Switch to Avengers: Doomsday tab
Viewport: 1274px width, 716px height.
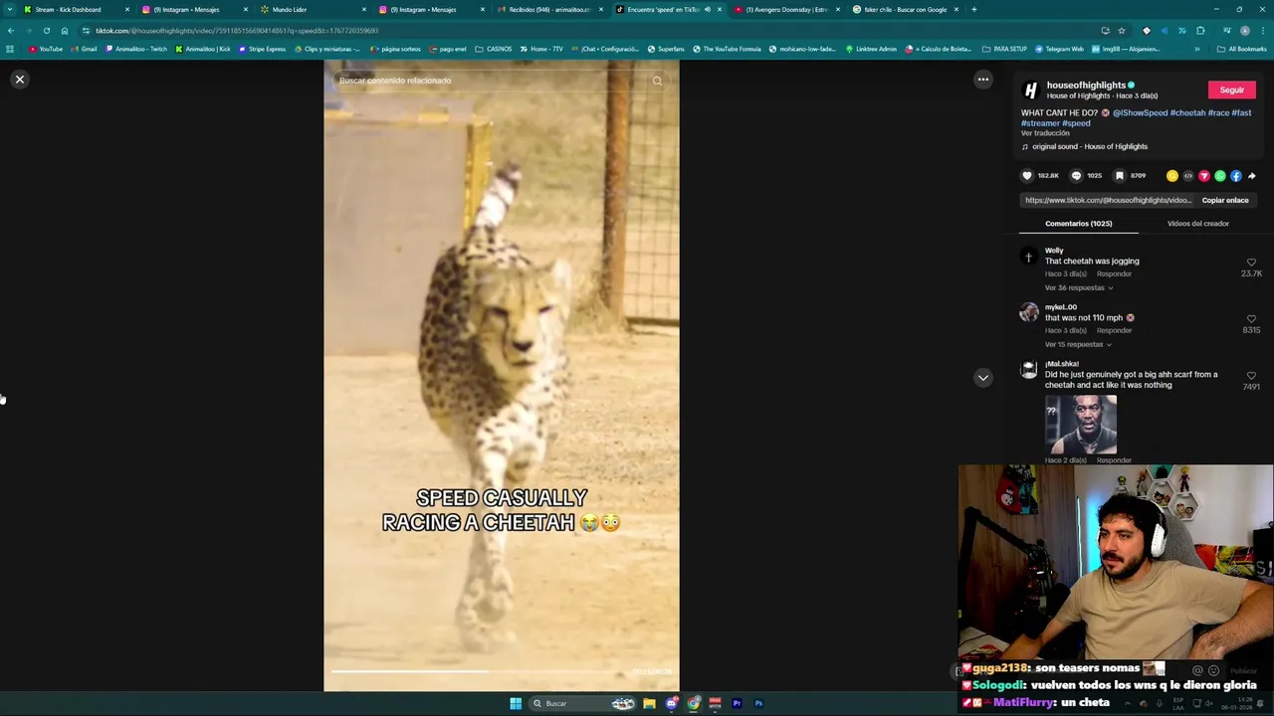786,10
